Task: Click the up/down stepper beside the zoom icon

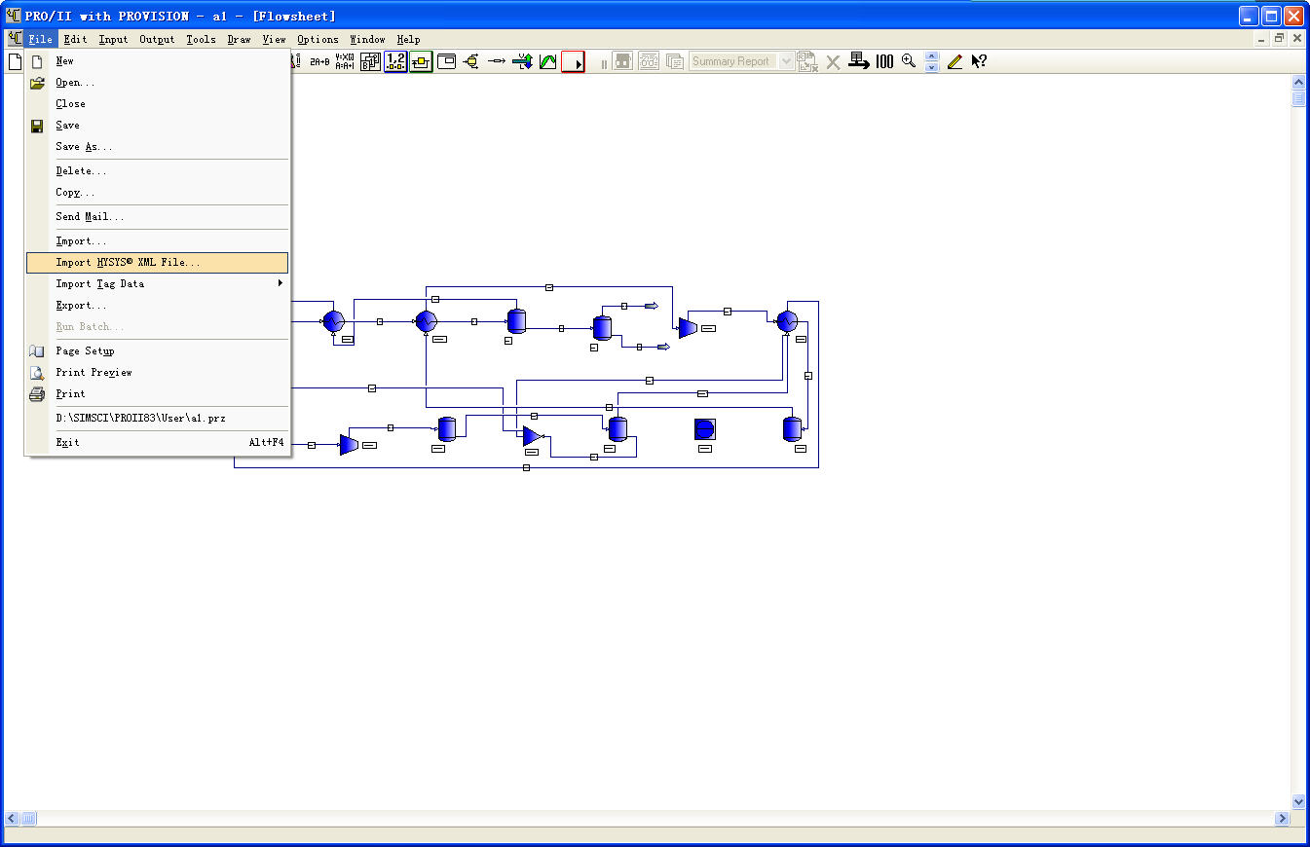Action: tap(931, 61)
